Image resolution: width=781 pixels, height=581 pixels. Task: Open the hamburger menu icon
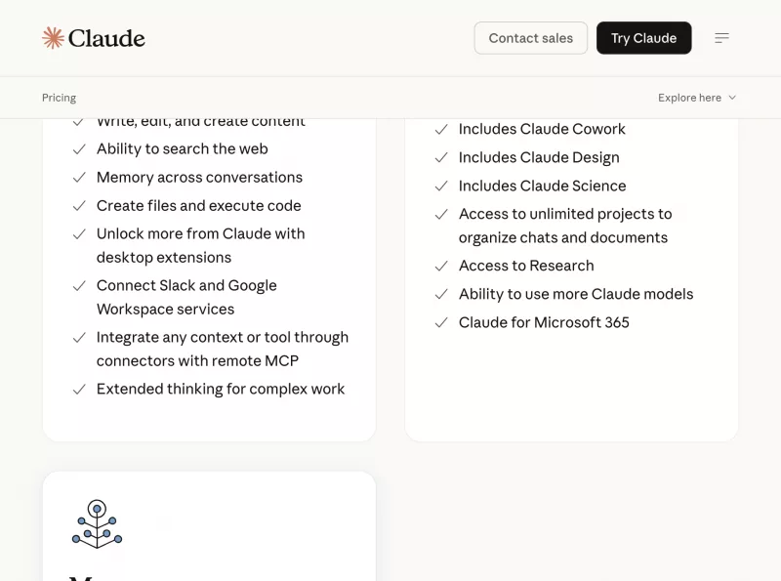(x=721, y=38)
